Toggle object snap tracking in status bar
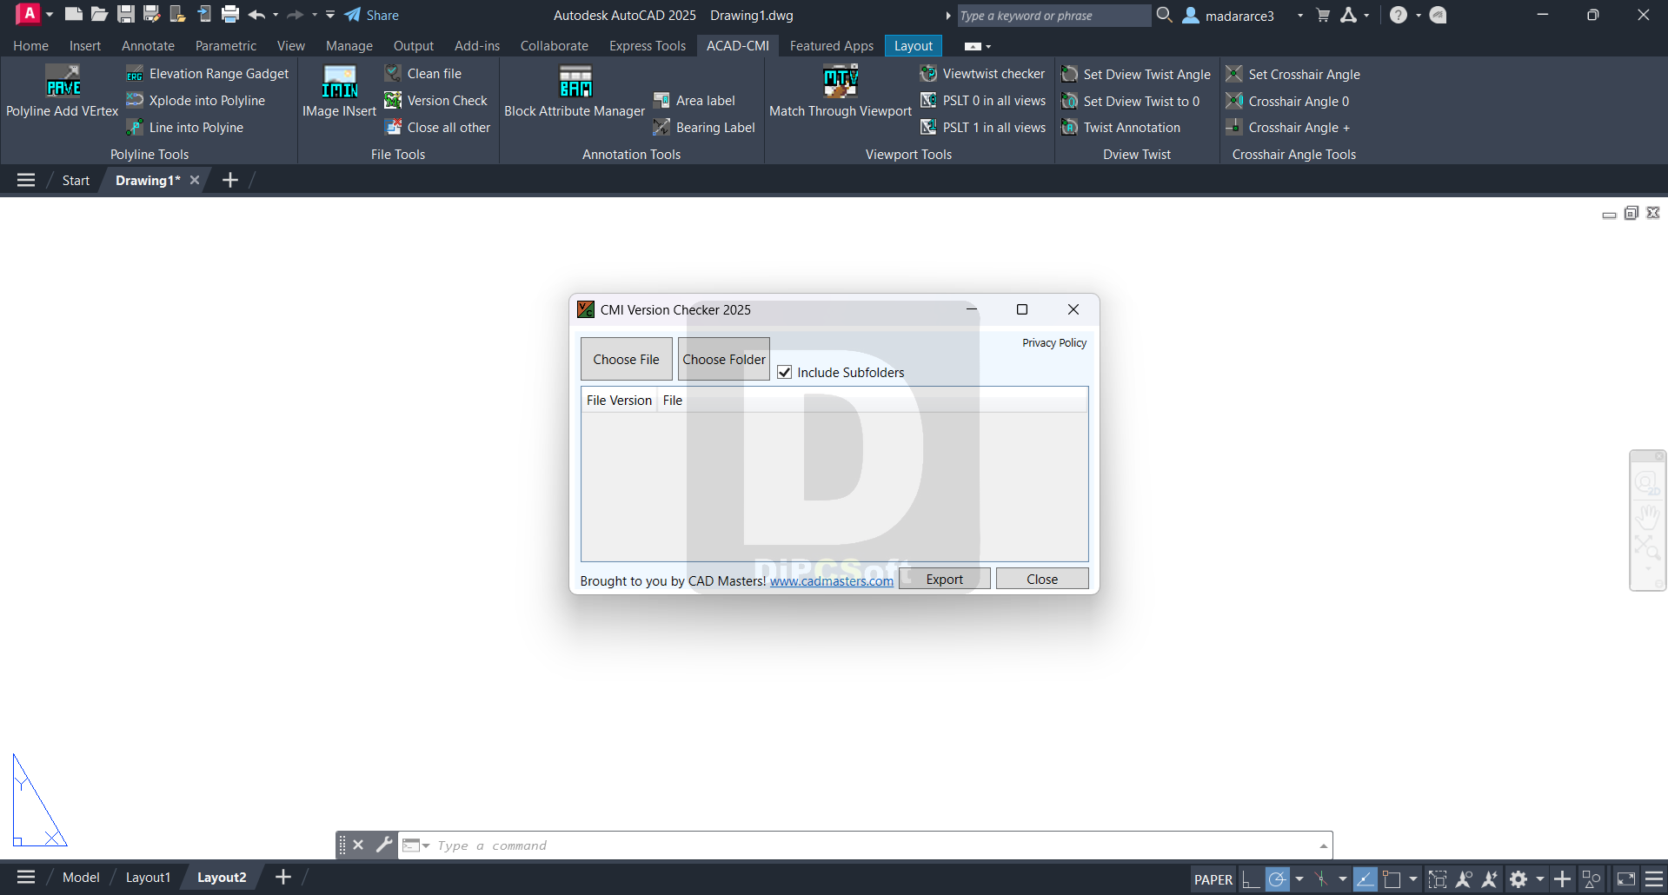The width and height of the screenshot is (1668, 895). [x=1366, y=879]
